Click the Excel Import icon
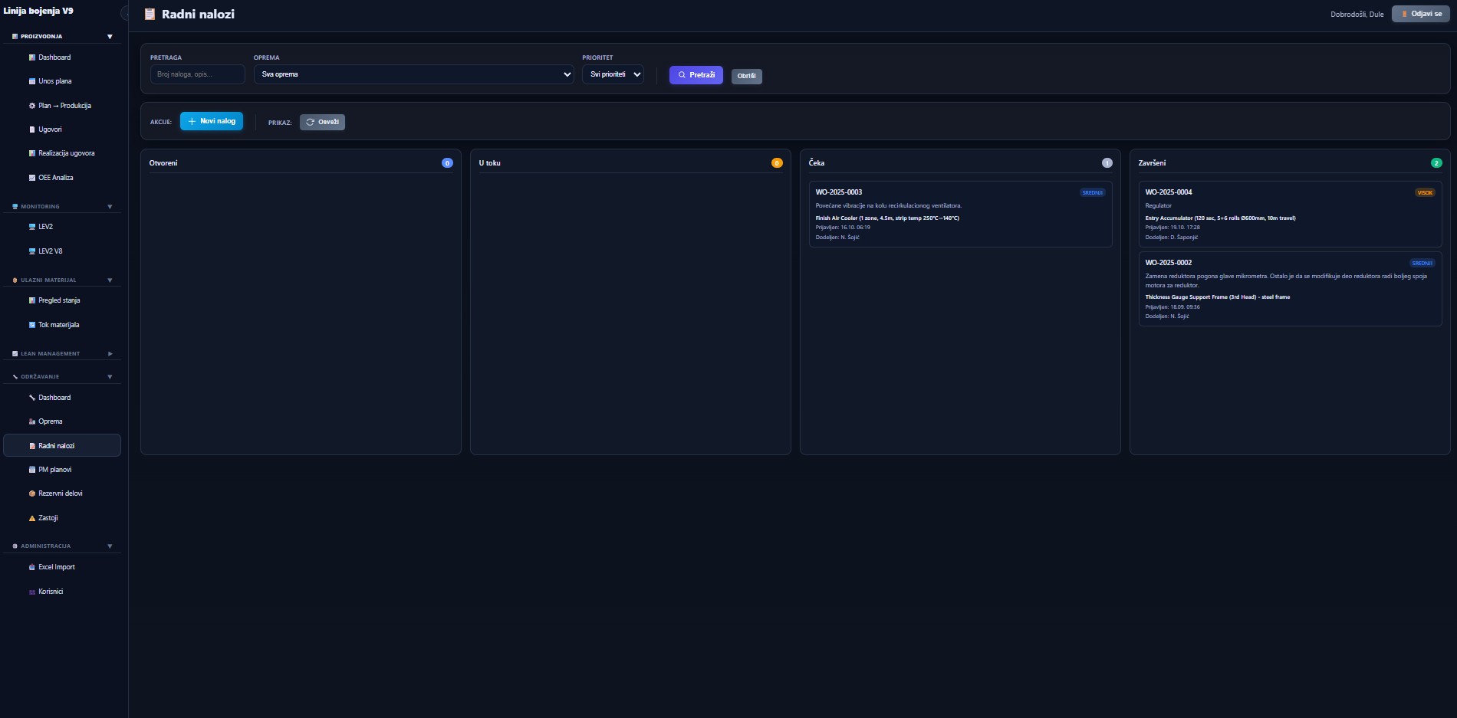 coord(32,567)
